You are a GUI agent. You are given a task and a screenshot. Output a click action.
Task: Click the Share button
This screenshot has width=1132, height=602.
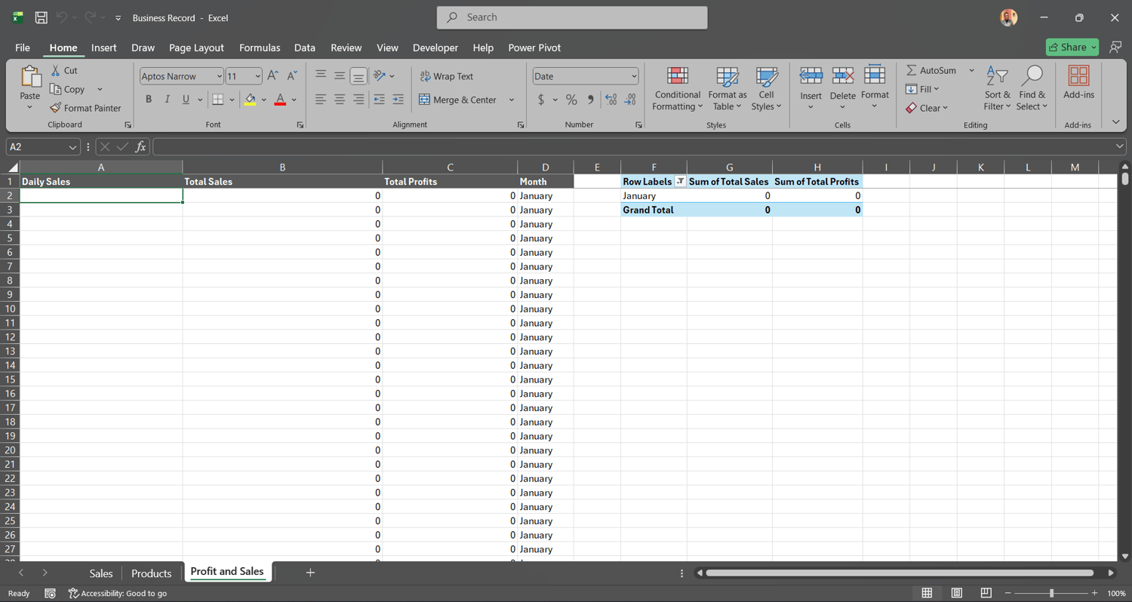[1072, 47]
